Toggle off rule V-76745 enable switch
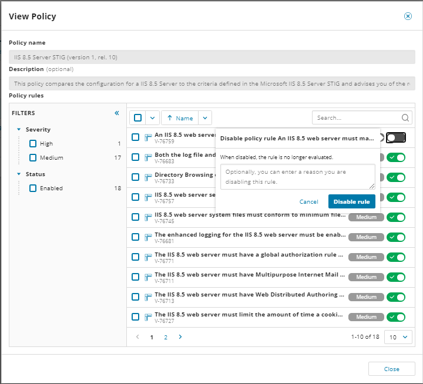The width and height of the screenshot is (423, 384). tap(396, 217)
